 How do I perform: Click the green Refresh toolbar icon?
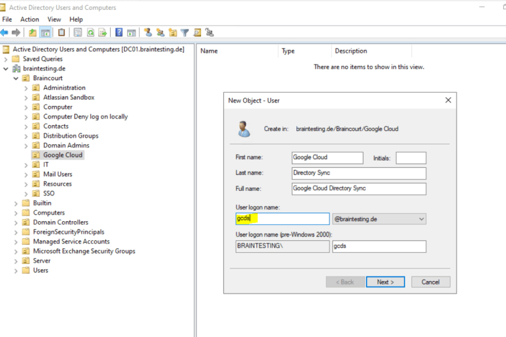[91, 32]
